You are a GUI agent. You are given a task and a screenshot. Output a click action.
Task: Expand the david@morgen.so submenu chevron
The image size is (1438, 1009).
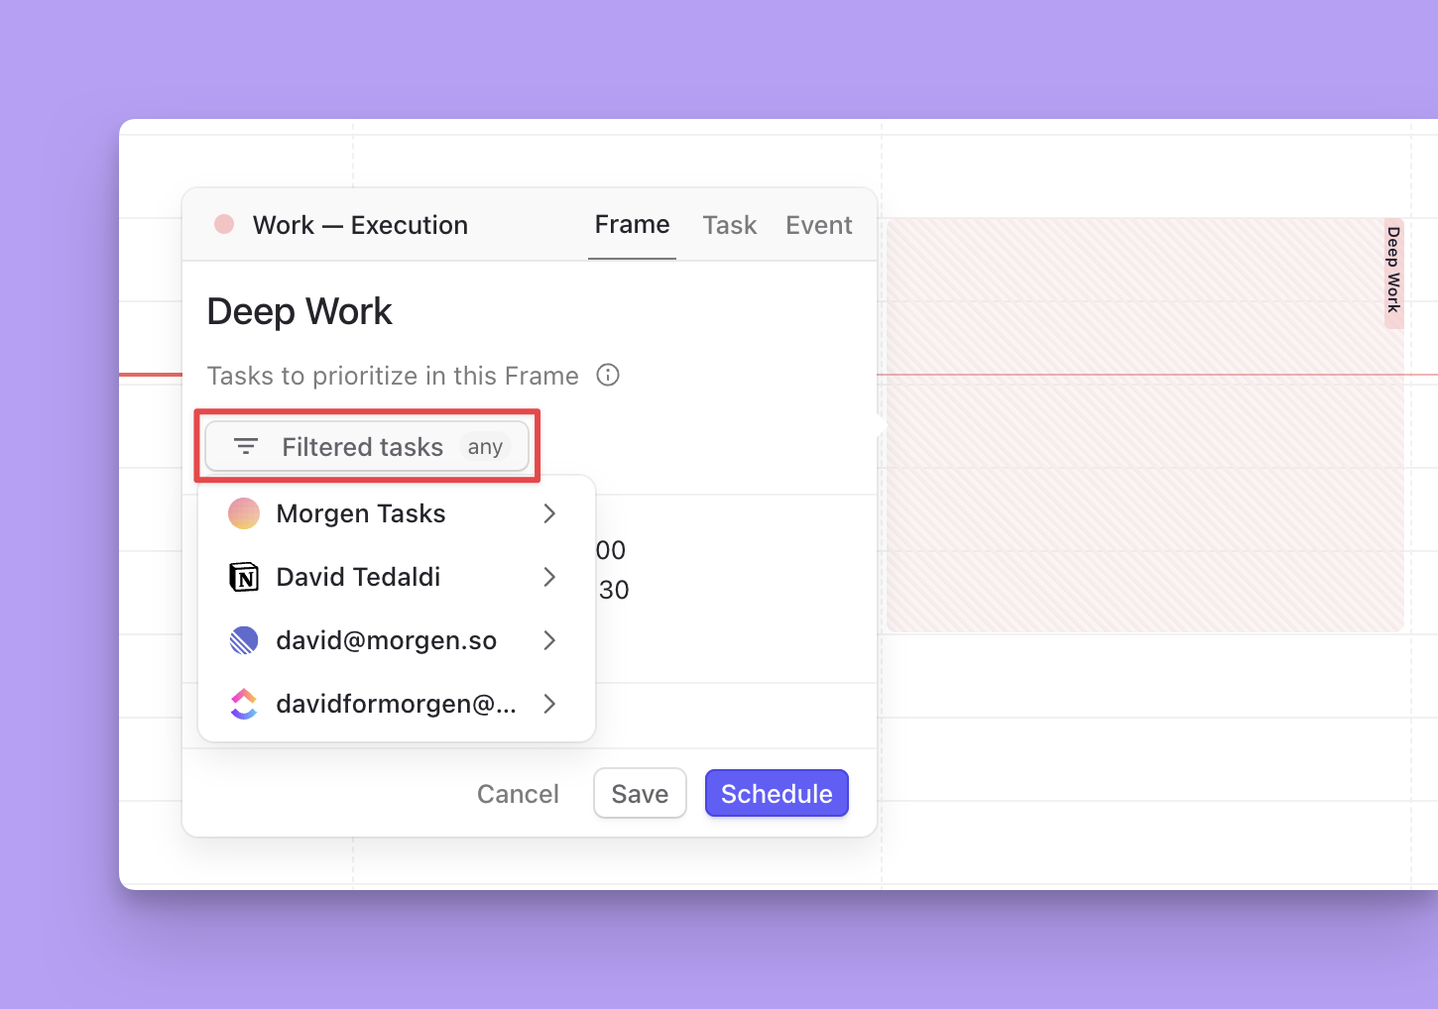(x=549, y=640)
